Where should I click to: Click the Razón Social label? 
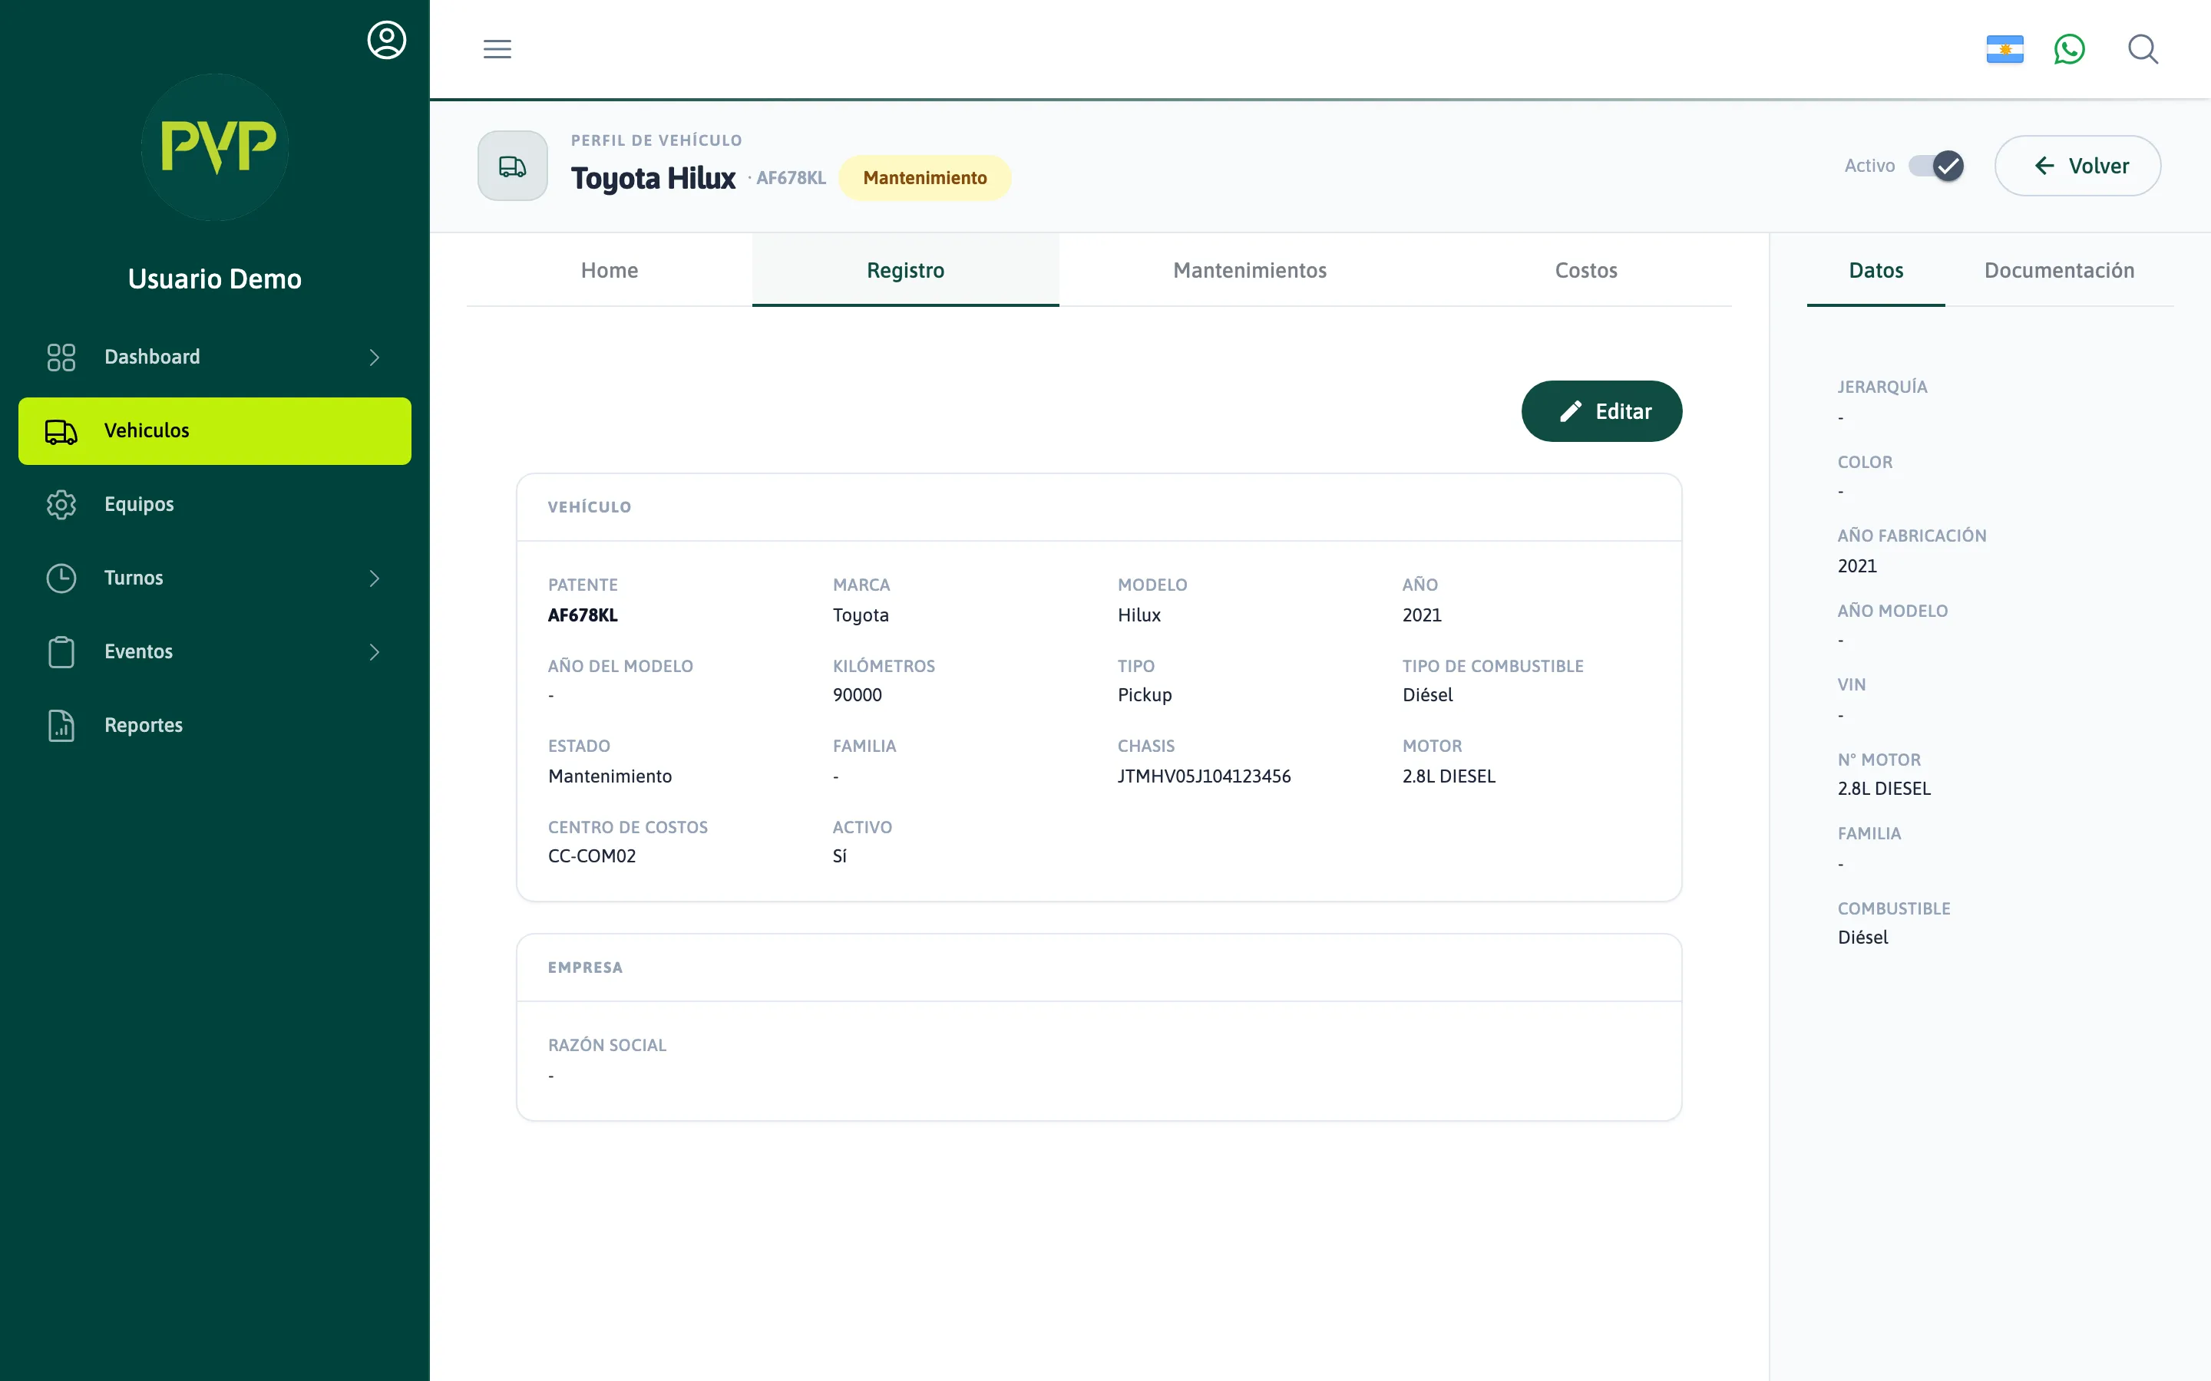pos(607,1046)
